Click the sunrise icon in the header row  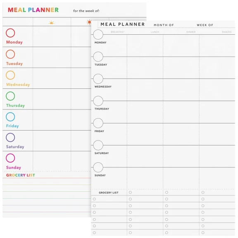[x=51, y=23]
